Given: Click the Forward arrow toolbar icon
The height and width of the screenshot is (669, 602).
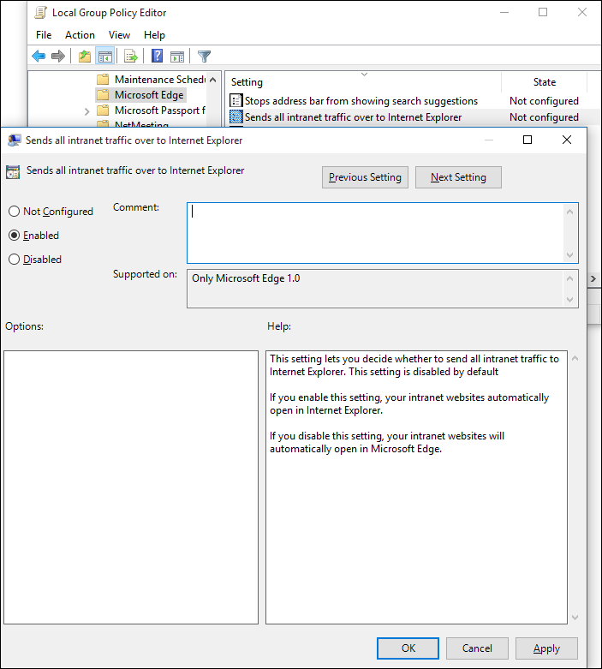Looking at the screenshot, I should click(58, 57).
